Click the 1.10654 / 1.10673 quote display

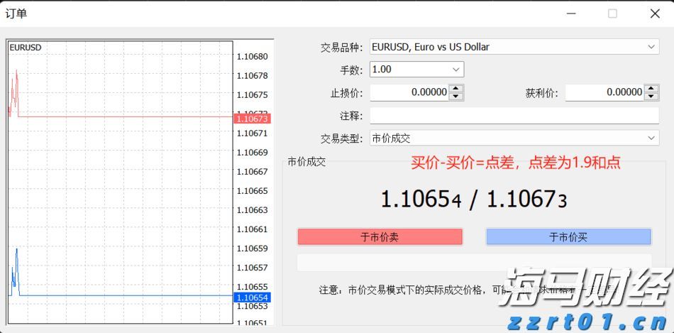tap(474, 200)
